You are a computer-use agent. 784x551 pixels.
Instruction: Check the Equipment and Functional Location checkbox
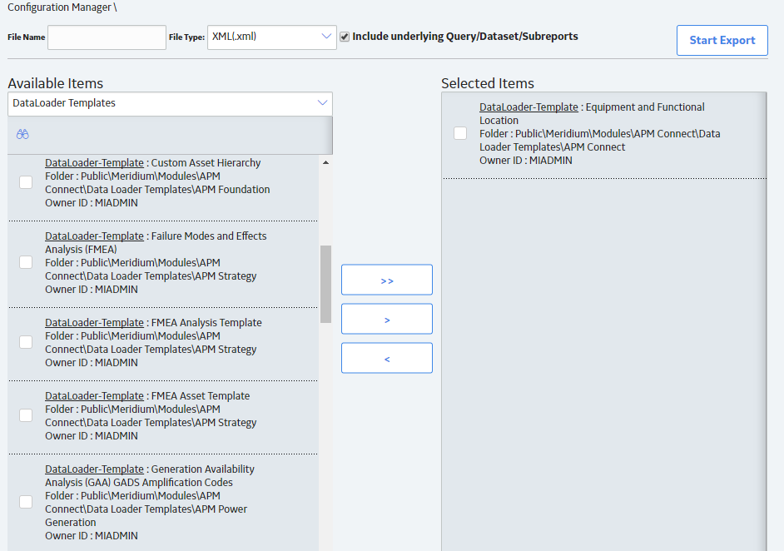[x=460, y=133]
